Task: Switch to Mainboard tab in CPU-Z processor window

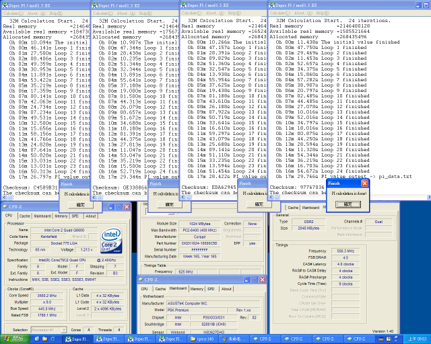Action: 42,216
